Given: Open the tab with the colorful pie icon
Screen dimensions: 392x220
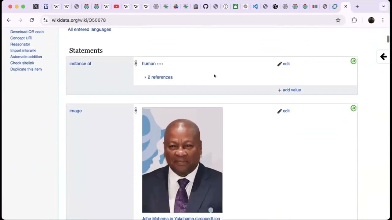Looking at the screenshot, I should (x=176, y=6).
